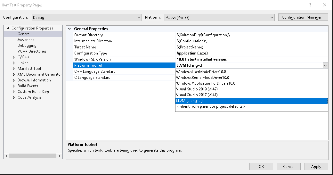Click OK to confirm properties
This screenshot has width=333, height=175.
[261, 166]
